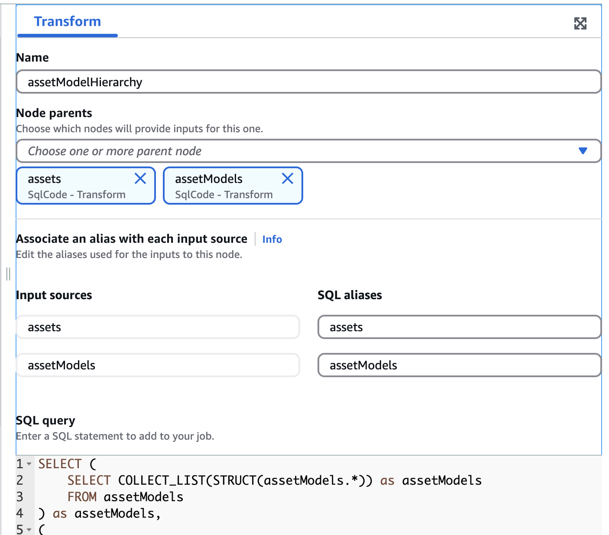Click the collapse triangle next to SQL line 1
Viewport: 609px width, 535px height.
(29, 463)
